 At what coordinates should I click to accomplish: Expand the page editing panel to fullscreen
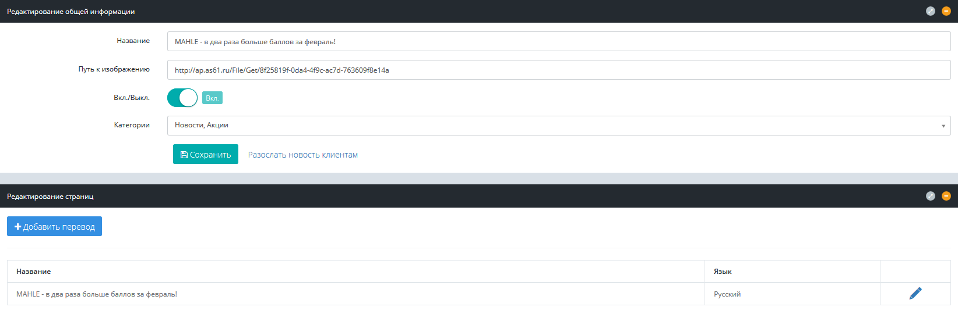(x=931, y=196)
